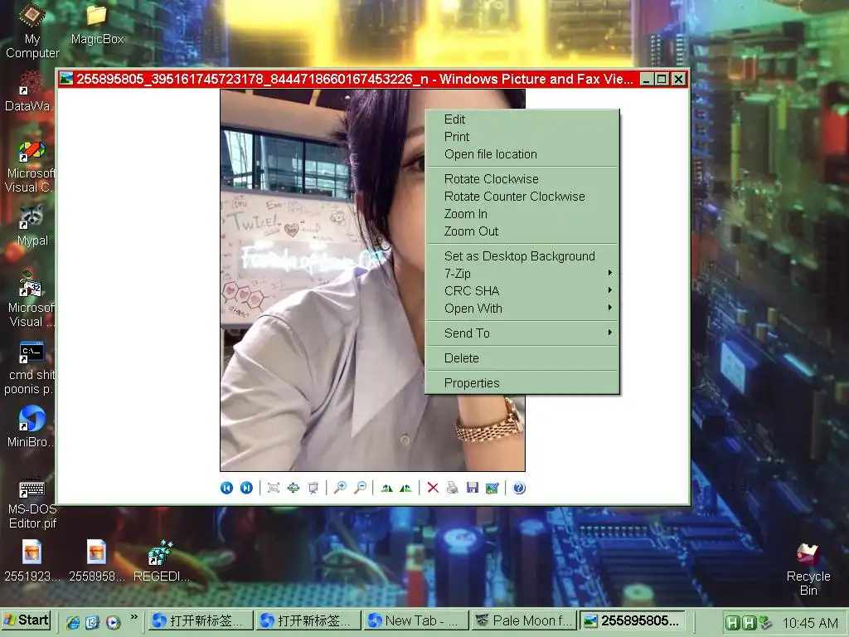Select the Mypal raccoon desktop shortcut
This screenshot has width=849, height=637.
point(32,226)
